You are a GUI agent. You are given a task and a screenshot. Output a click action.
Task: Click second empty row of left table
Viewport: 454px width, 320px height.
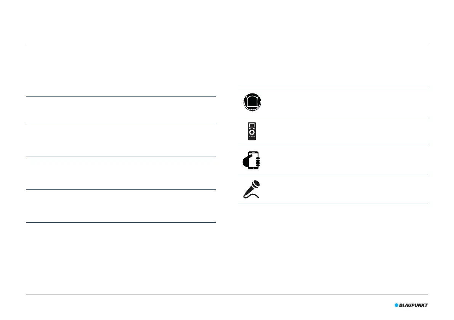121,140
